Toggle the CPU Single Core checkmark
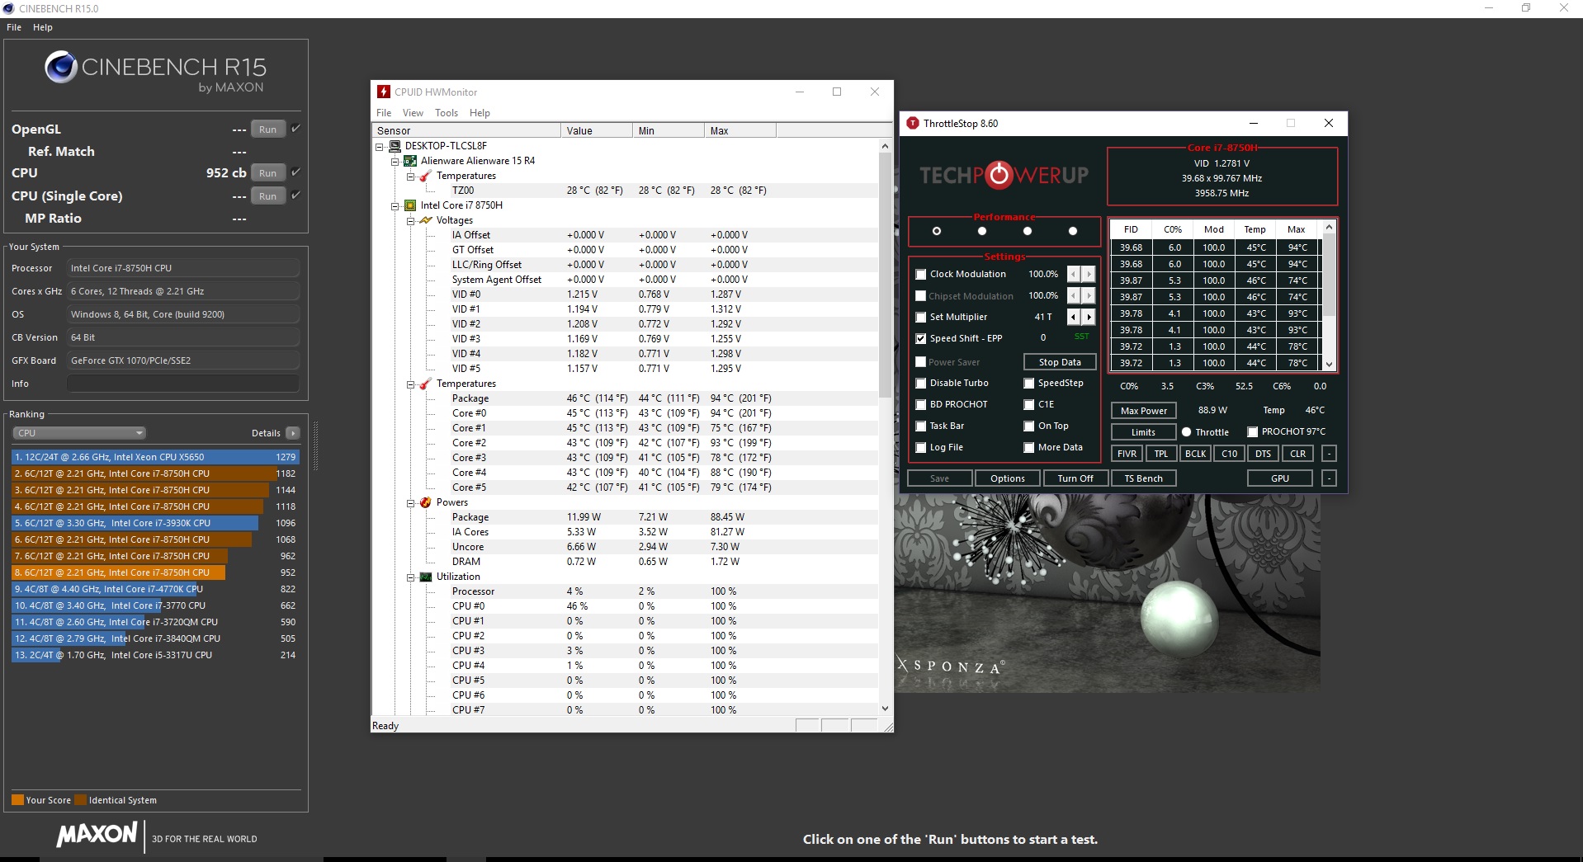 pyautogui.click(x=295, y=195)
